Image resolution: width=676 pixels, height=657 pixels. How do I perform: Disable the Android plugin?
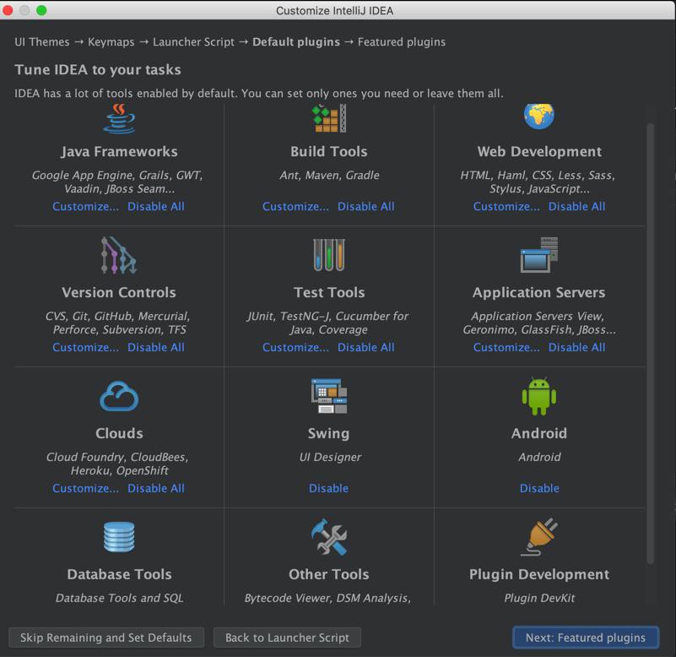[x=539, y=488]
